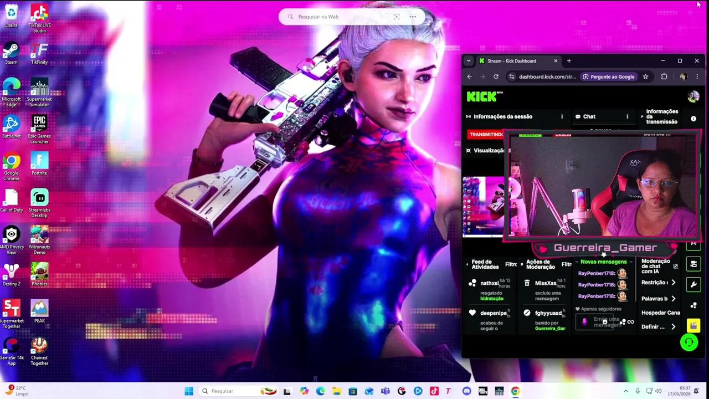Click the taskbar Pesquisar search box
Screen dimensions: 709x399
pyautogui.click(x=238, y=391)
